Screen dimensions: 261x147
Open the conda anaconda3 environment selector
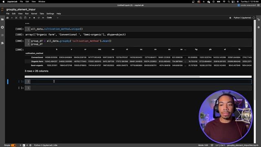pos(247,5)
